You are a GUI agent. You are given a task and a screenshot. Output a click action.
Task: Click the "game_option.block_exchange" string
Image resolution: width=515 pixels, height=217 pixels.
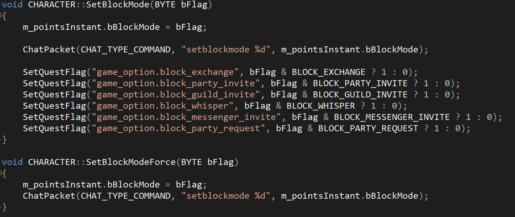point(165,72)
